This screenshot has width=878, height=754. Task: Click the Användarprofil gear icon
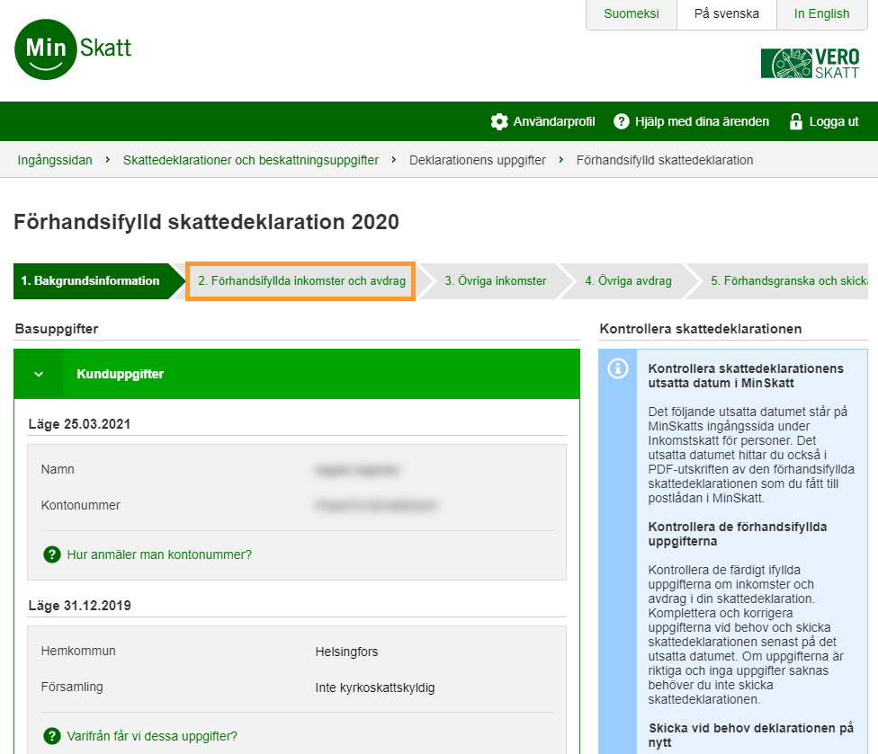[x=499, y=121]
